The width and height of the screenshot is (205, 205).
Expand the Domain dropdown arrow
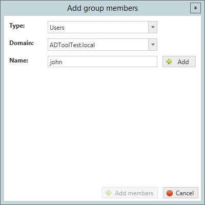pos(153,45)
